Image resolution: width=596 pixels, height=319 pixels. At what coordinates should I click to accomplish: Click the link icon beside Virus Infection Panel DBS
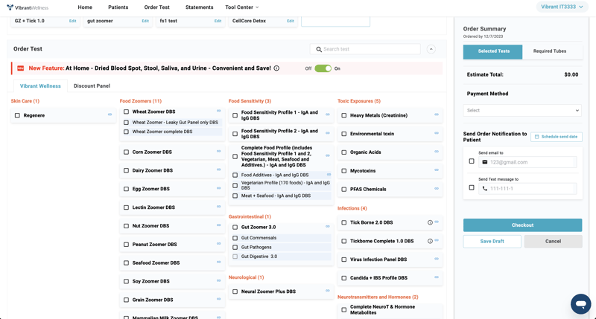(437, 259)
